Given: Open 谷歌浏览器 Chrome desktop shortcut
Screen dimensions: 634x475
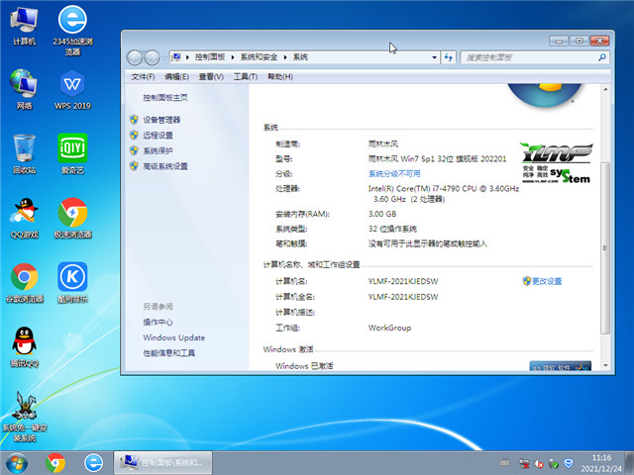Looking at the screenshot, I should tap(24, 283).
